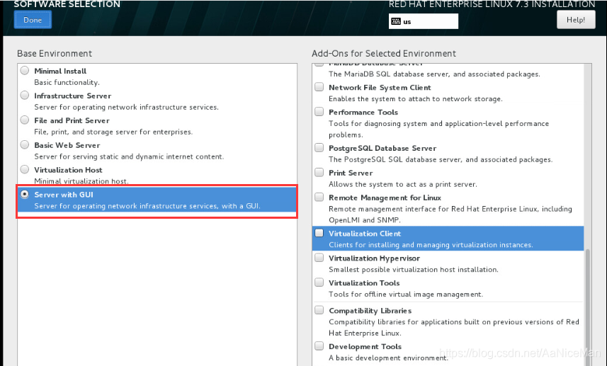The height and width of the screenshot is (366, 607).
Task: Check the Virtualization Hypervisor checkbox
Action: tap(319, 258)
